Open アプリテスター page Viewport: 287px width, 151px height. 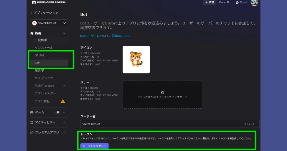tap(45, 93)
